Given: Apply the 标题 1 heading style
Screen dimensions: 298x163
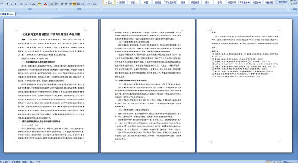Looking at the screenshot, I should [x=133, y=2].
